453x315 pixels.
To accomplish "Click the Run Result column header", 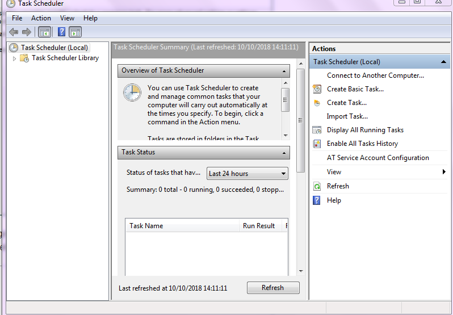I will coord(261,226).
